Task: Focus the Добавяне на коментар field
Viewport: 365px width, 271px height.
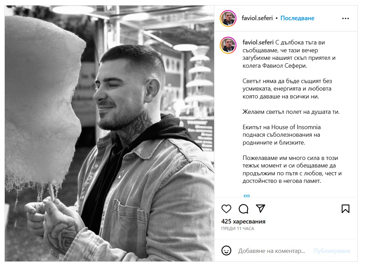Action: [x=271, y=251]
